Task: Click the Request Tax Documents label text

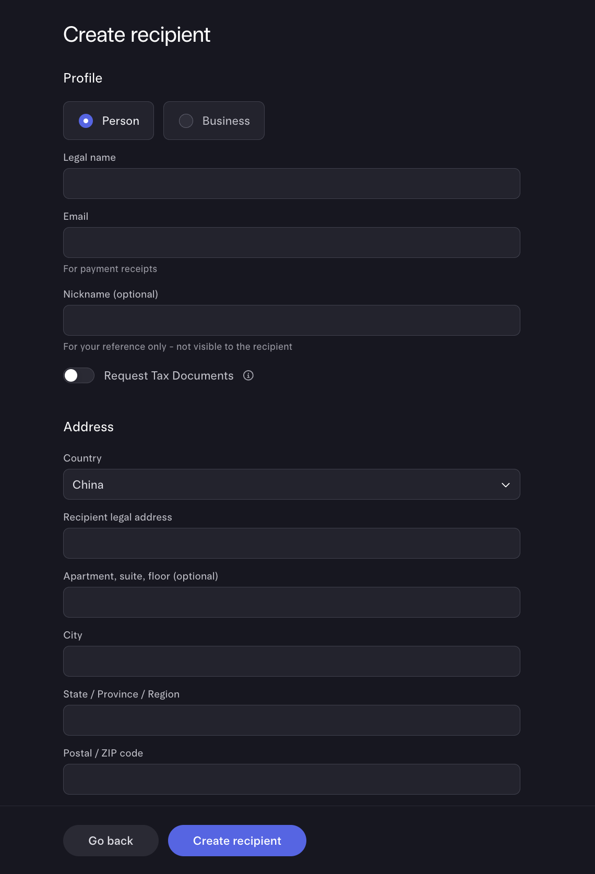Action: 169,375
